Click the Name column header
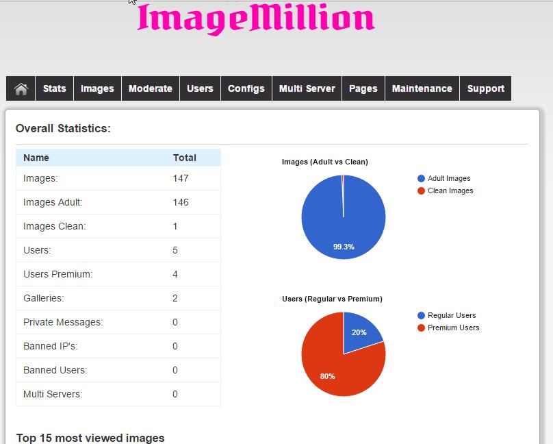This screenshot has height=444, width=553. (36, 158)
